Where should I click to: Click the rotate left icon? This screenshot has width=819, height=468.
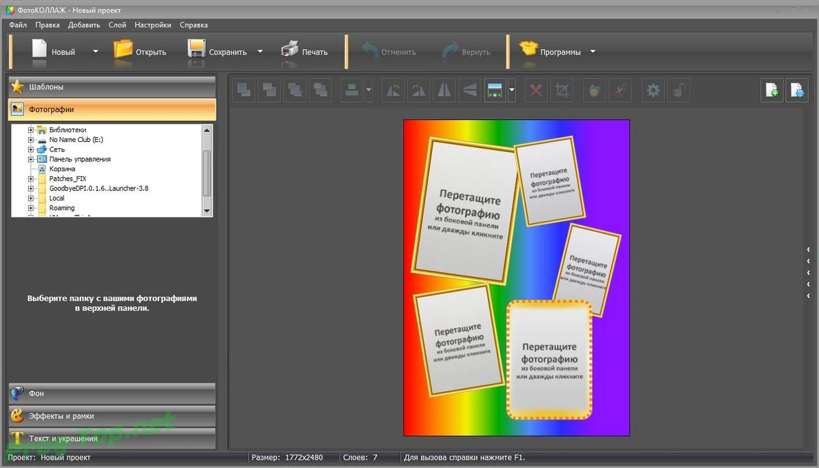tap(393, 90)
